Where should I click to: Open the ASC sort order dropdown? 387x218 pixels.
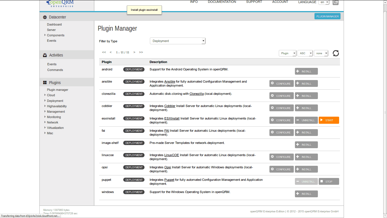tap(305, 53)
